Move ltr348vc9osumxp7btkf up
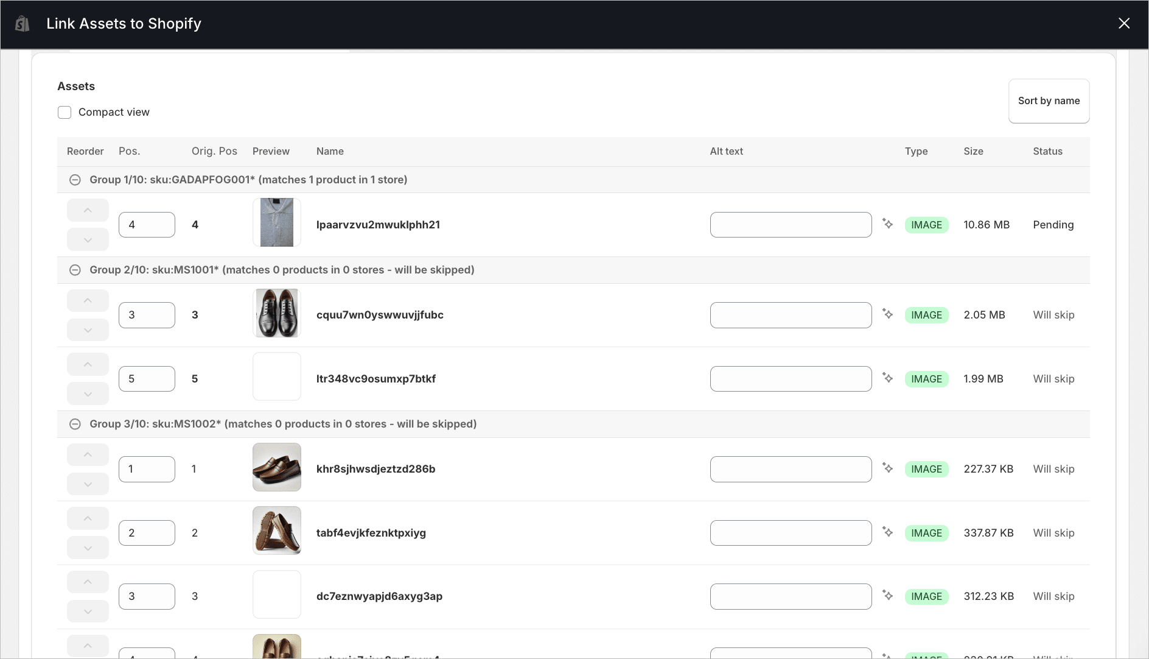Image resolution: width=1149 pixels, height=659 pixels. coord(88,364)
